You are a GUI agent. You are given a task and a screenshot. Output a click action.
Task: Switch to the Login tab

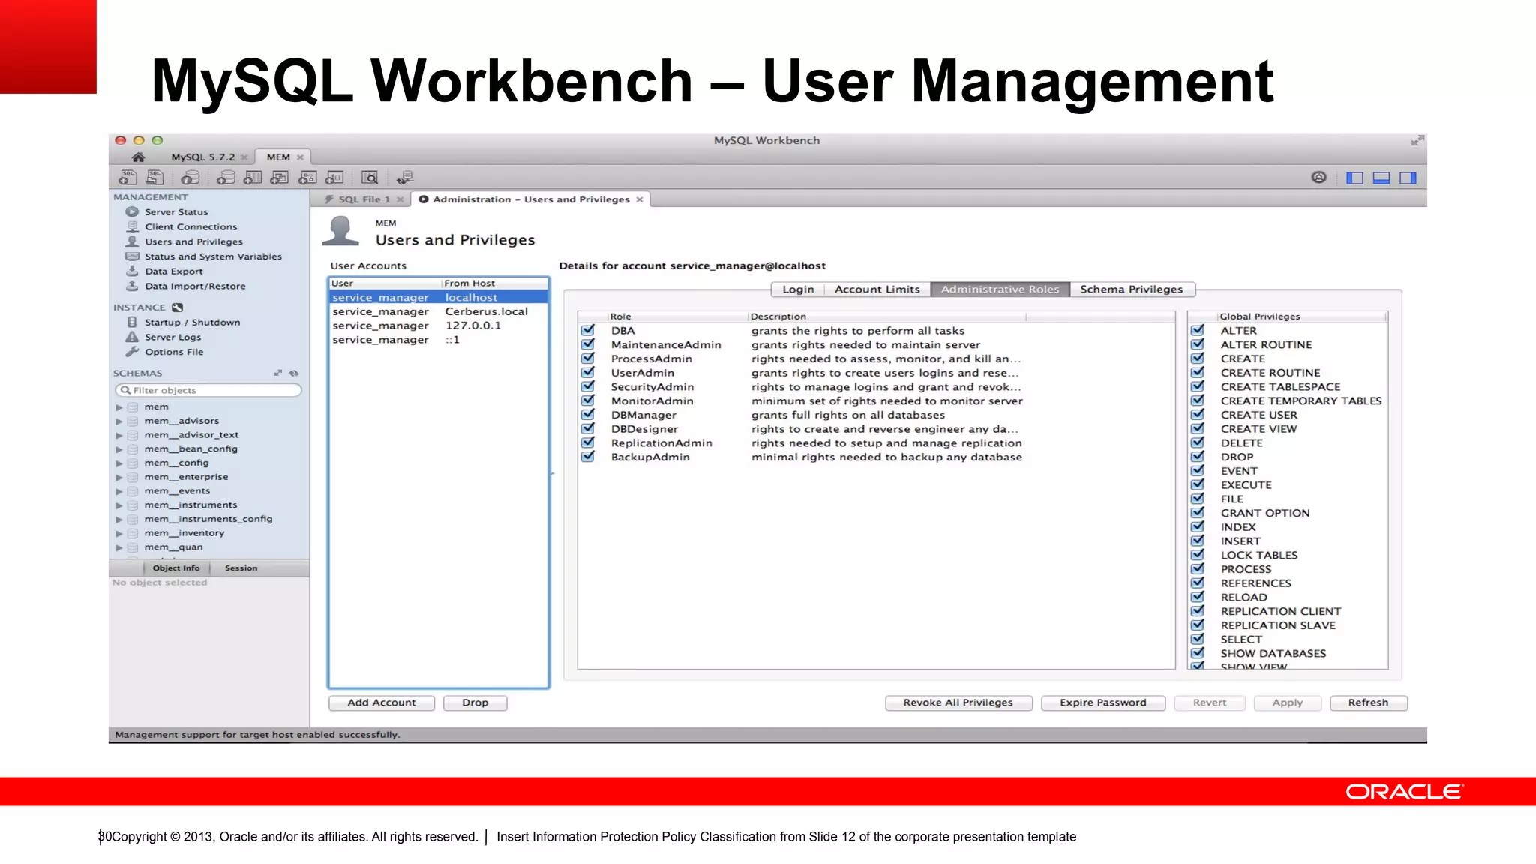[x=798, y=289]
